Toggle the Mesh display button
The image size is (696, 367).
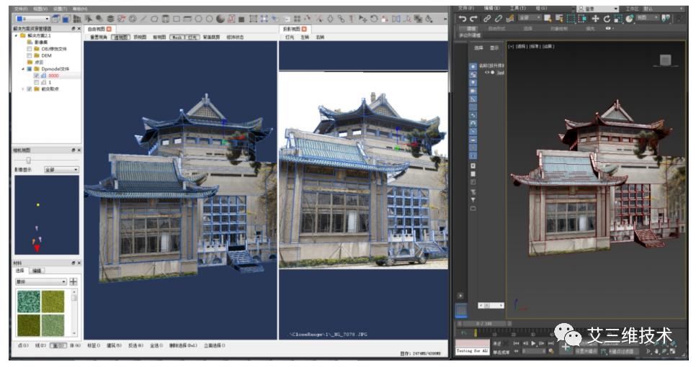pyautogui.click(x=177, y=37)
